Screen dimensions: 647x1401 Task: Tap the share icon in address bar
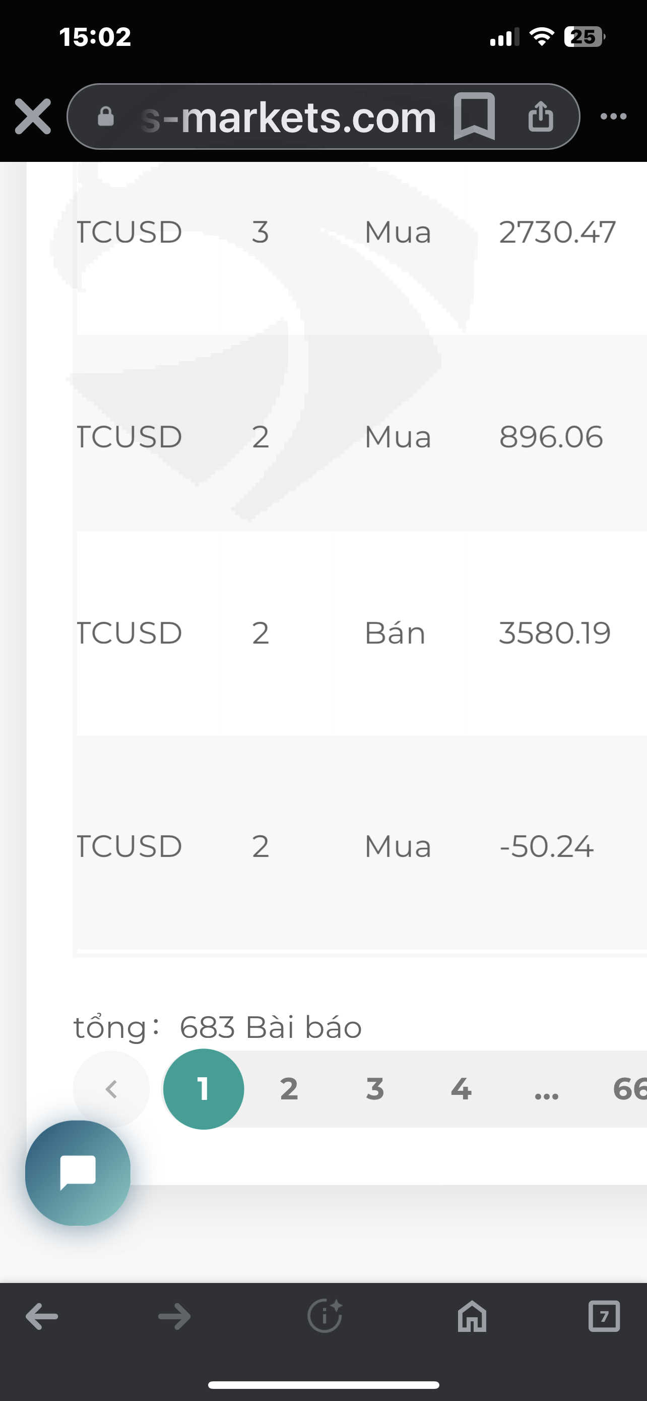[540, 116]
